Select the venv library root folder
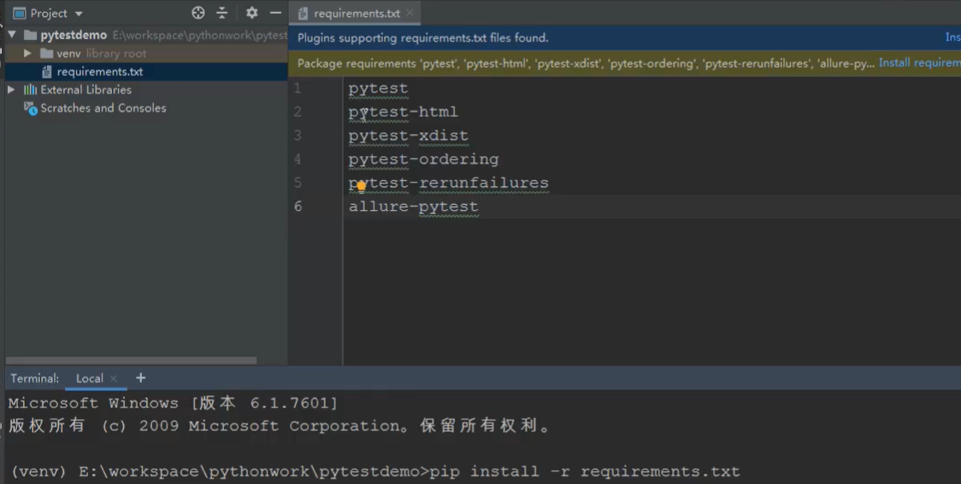Viewport: 961px width, 484px height. tap(101, 53)
